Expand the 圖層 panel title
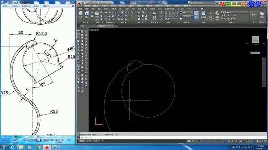This screenshot has width=268, height=150. 232,22
